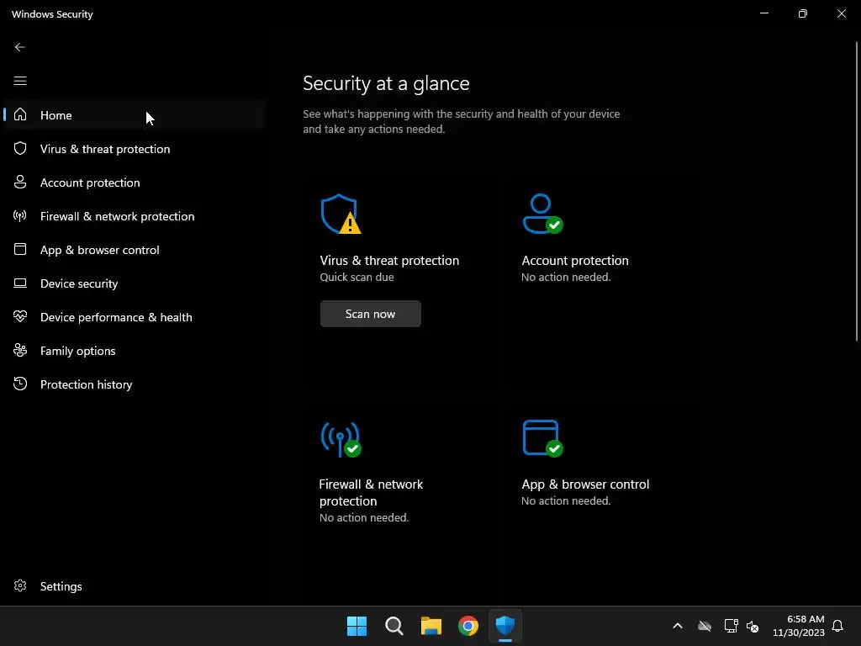The height and width of the screenshot is (646, 861).
Task: Open the Windows Start menu
Action: [x=357, y=626]
